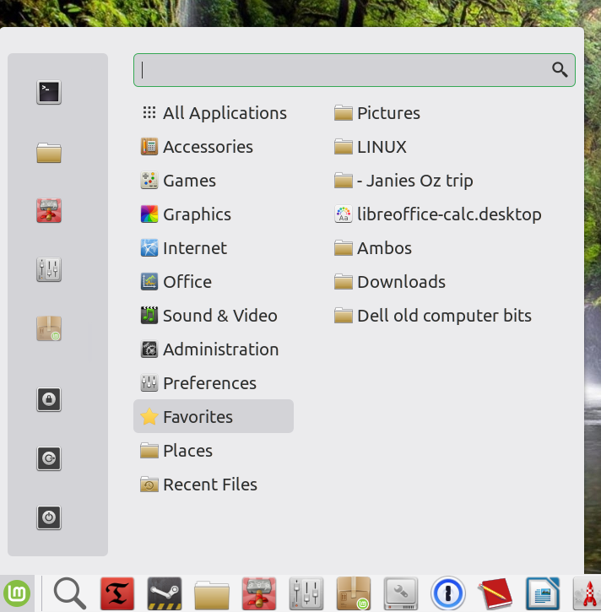Image resolution: width=601 pixels, height=612 pixels.
Task: Launch libreoffice-calc.desktop from favorites
Action: 447,214
